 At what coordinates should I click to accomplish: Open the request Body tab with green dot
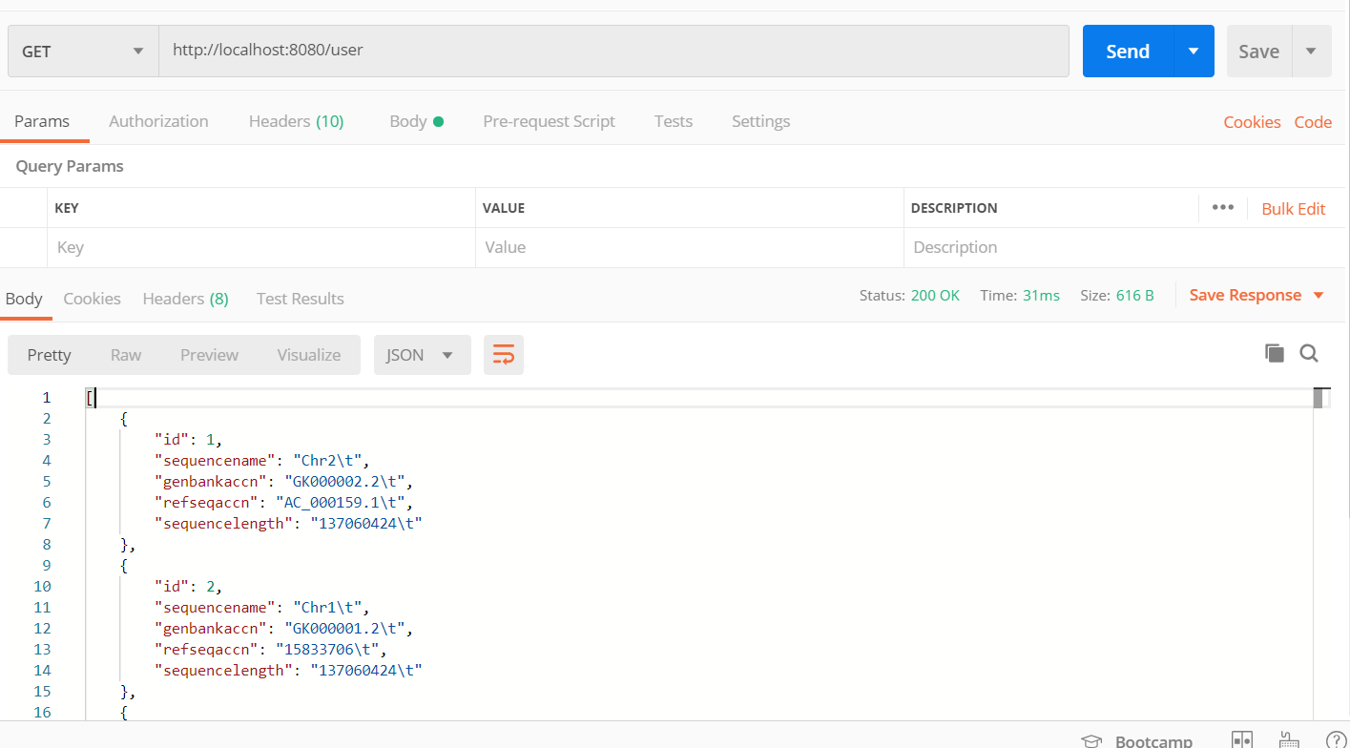(x=417, y=121)
